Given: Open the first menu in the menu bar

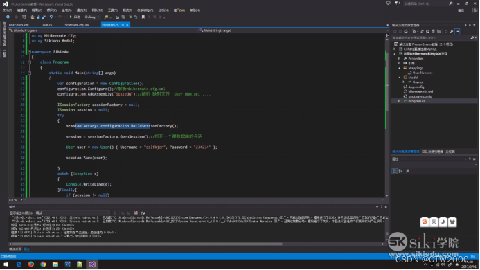Looking at the screenshot, I should (8, 10).
